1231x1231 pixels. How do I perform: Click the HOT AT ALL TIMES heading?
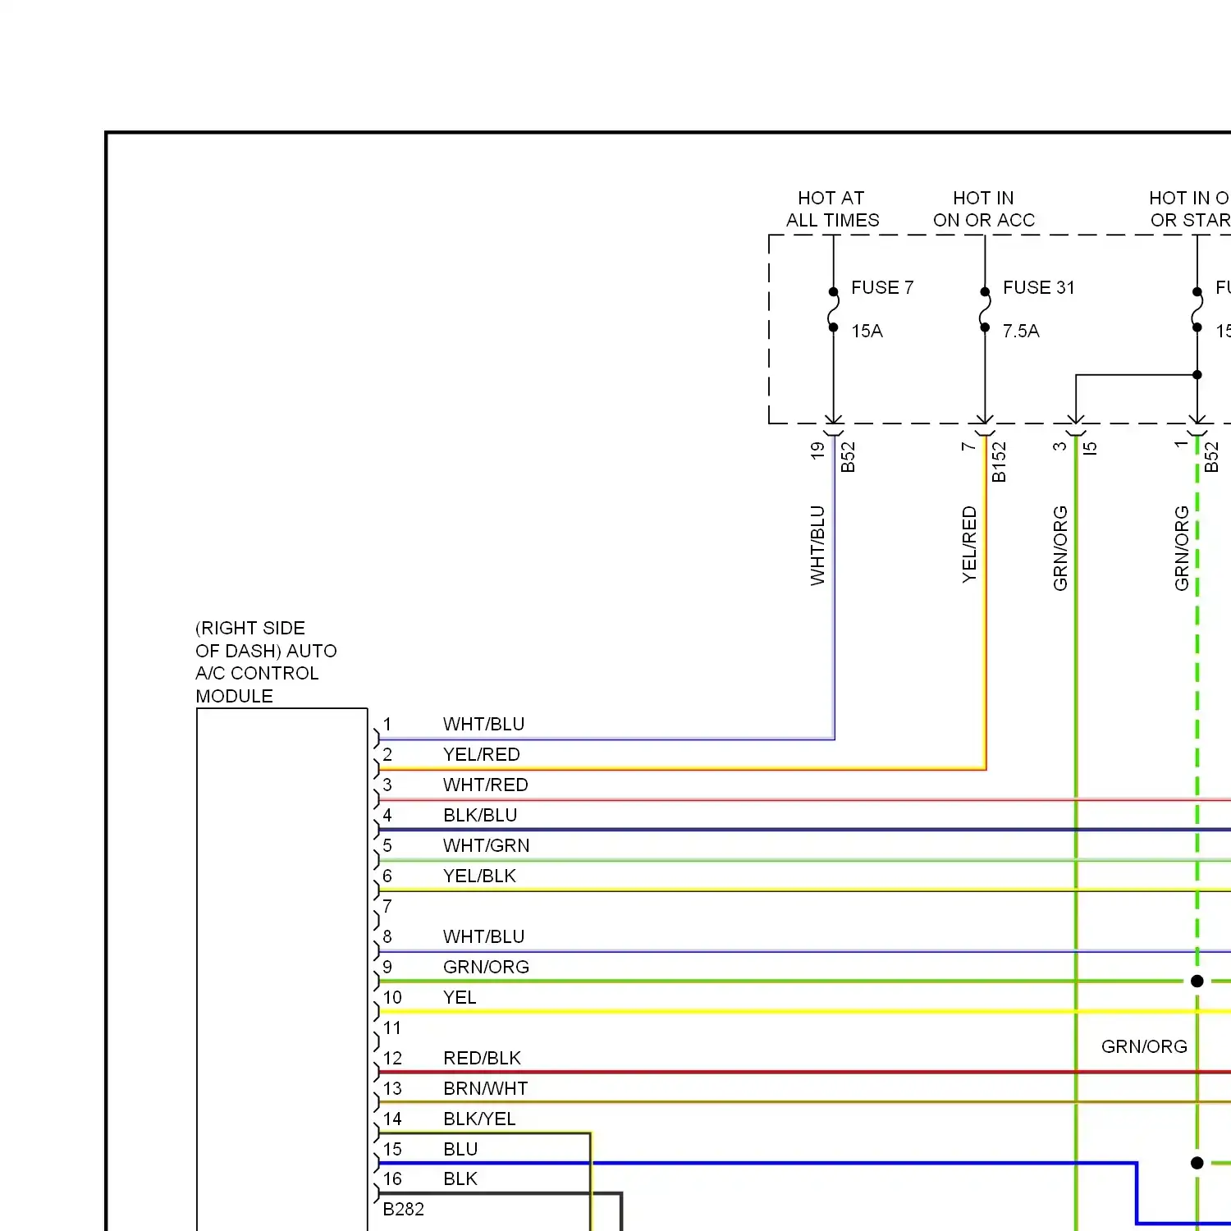(x=832, y=209)
